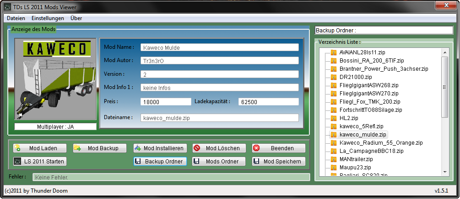The height and width of the screenshot is (199, 460).
Task: Click the list scrollbar up arrow
Action: click(445, 52)
